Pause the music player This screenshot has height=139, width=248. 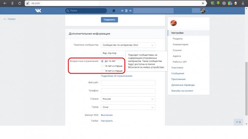pos(126,11)
